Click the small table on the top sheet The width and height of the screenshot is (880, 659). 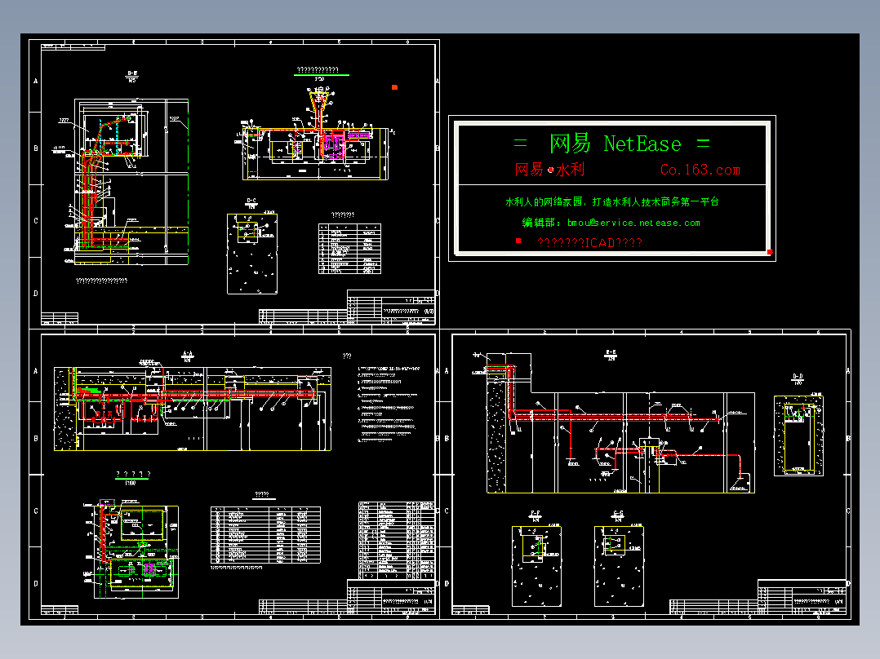349,249
